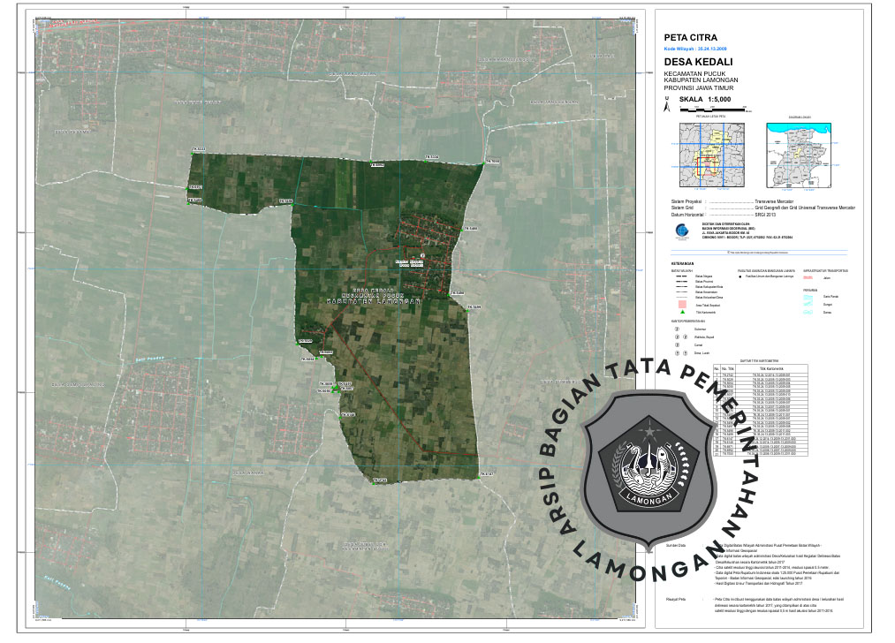
Task: Click the pink Area Tidak Sepakat swatch
Action: tap(682, 305)
